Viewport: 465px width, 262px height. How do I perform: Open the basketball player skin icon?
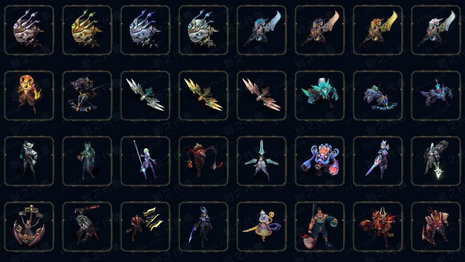coord(319,227)
